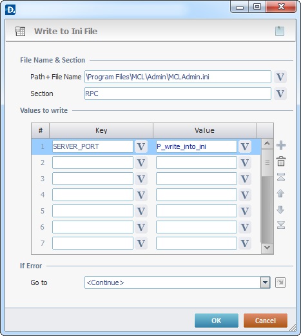Click the jump-to-label icon beside Go to
The width and height of the screenshot is (301, 336).
click(x=280, y=282)
